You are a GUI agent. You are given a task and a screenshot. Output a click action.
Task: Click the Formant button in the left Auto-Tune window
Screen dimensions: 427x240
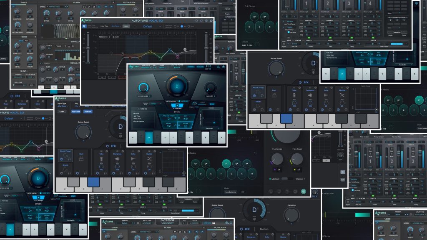pos(88,112)
